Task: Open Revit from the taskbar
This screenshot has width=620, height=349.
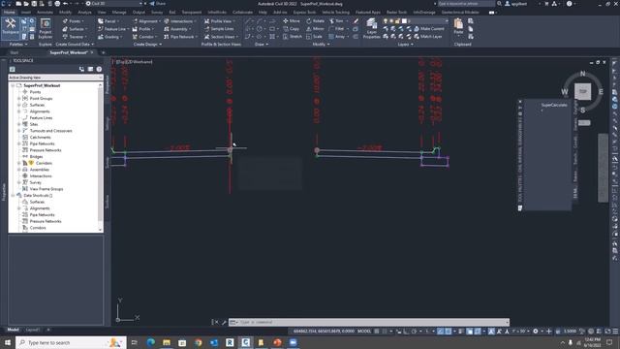Action: pyautogui.click(x=230, y=342)
